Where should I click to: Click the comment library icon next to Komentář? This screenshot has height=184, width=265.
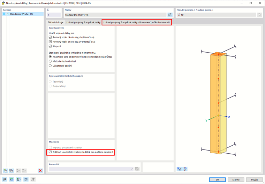[x=137, y=169]
